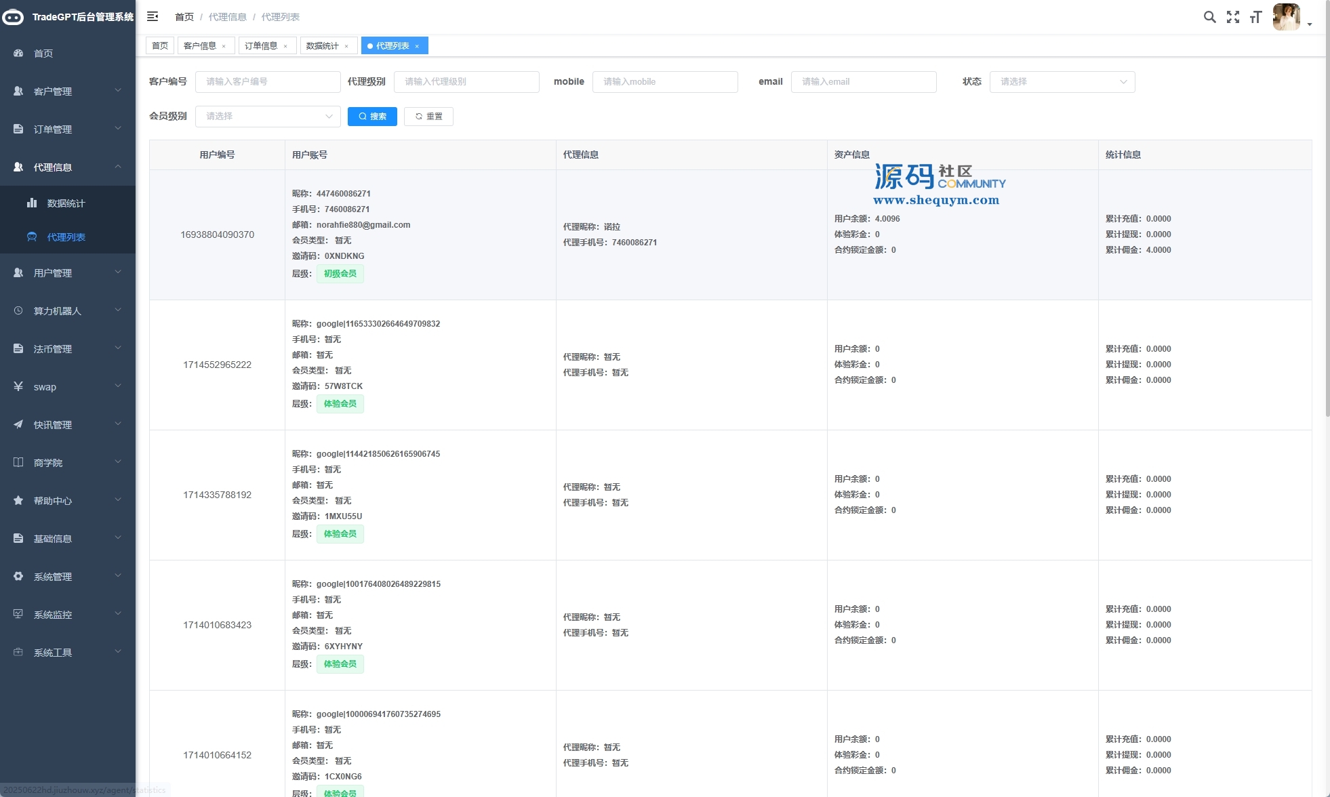
Task: Click into the email input field
Action: 863,82
